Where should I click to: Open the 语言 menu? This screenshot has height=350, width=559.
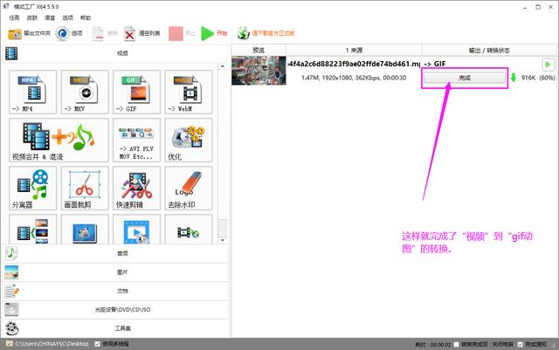[x=50, y=17]
